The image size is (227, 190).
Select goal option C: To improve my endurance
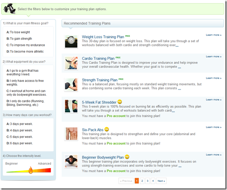click(25, 45)
